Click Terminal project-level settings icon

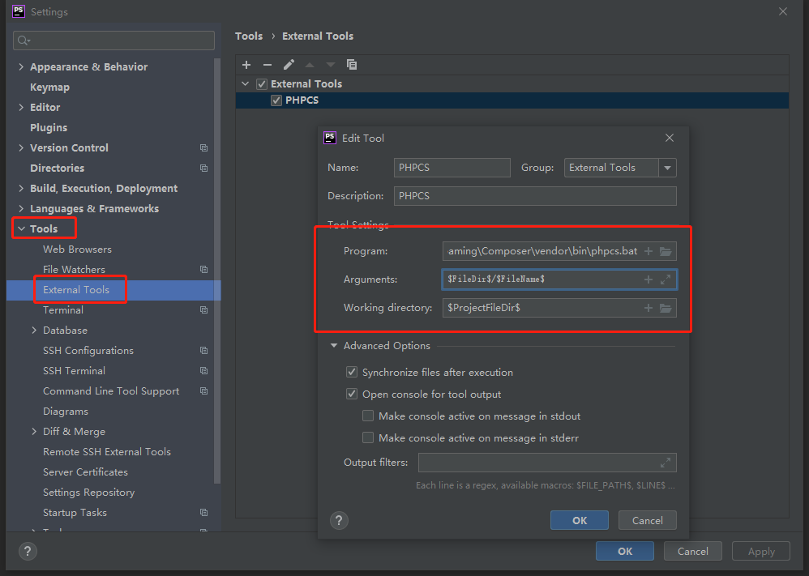(203, 310)
